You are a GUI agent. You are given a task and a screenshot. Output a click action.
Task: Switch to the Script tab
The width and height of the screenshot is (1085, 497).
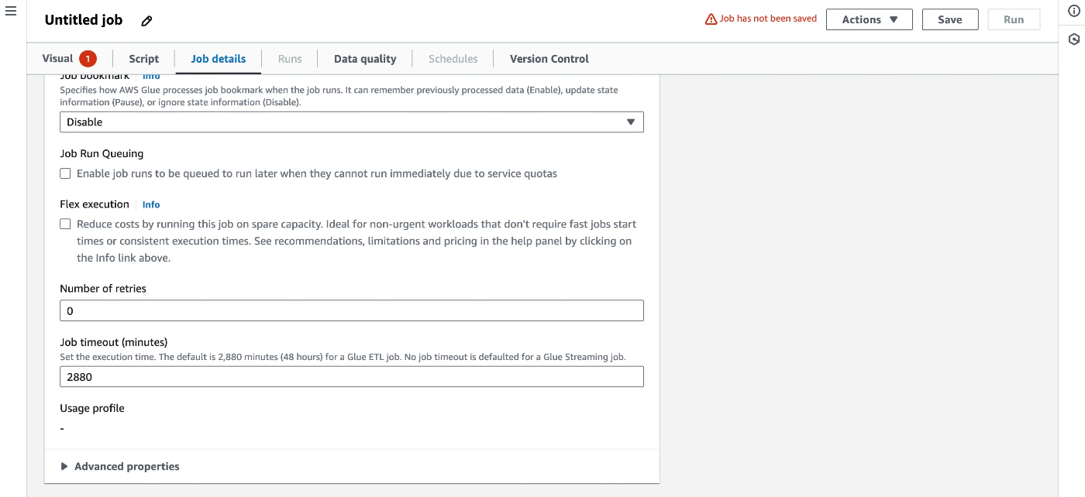click(x=143, y=59)
